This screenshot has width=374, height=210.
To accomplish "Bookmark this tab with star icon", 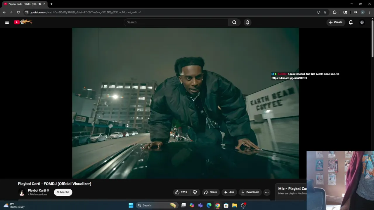I will coord(325,12).
